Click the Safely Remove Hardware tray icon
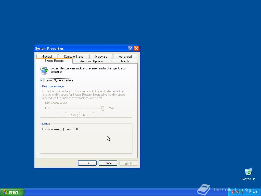 242,192
